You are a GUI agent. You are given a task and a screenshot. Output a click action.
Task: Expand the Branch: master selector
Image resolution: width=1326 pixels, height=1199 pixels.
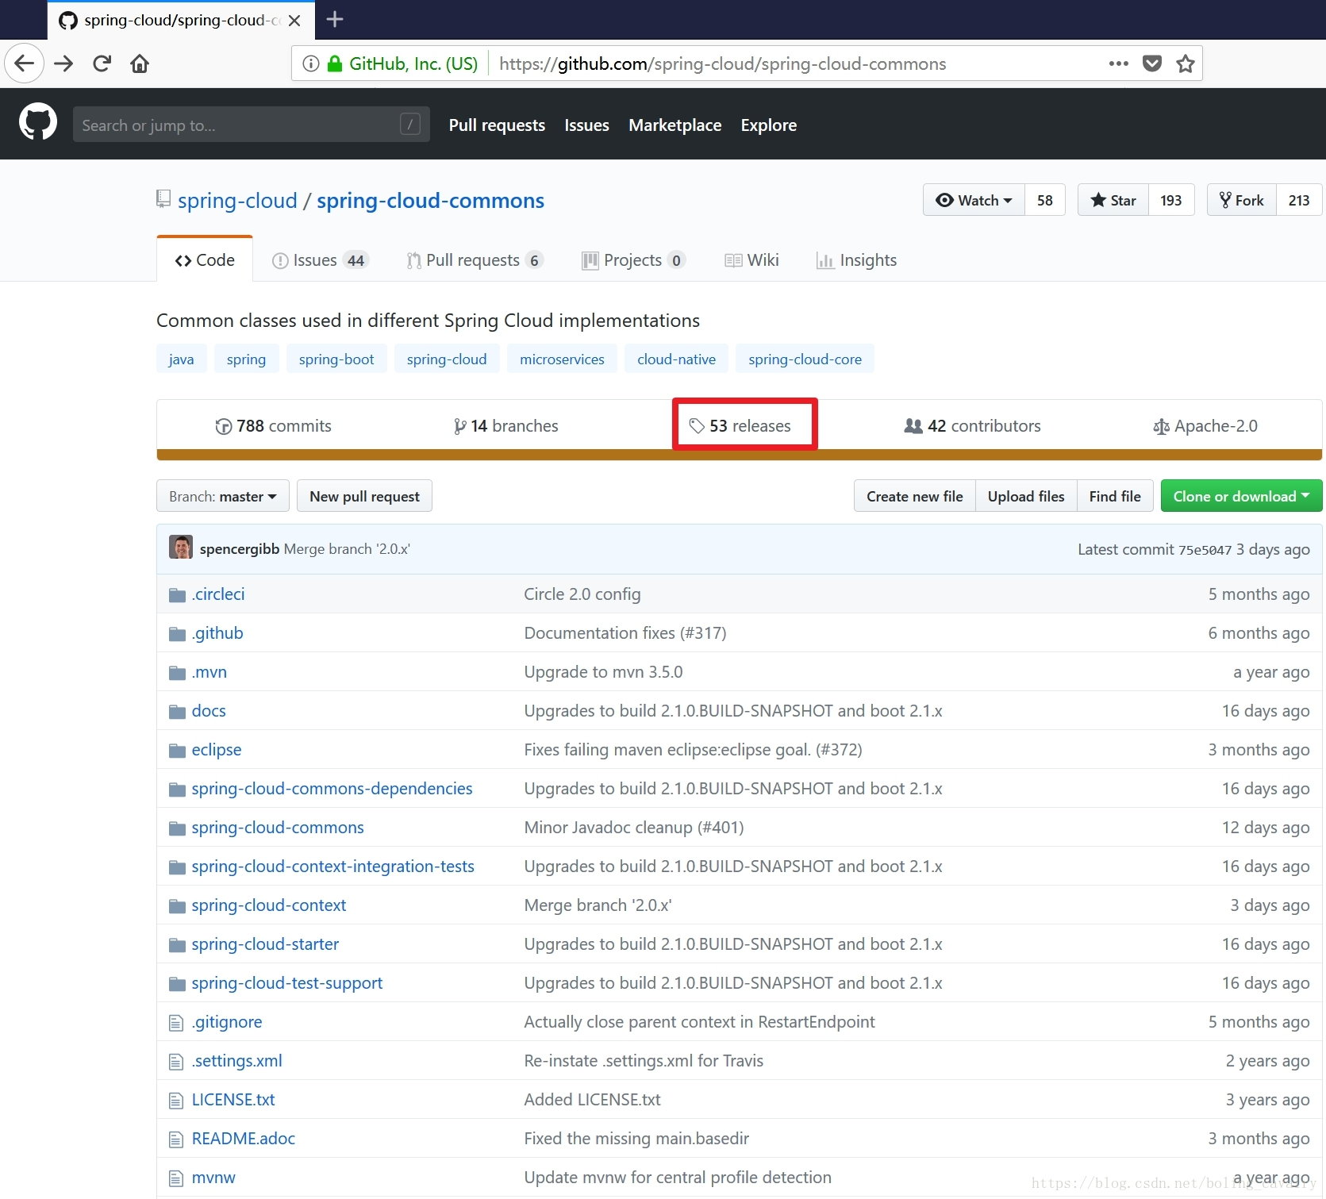(223, 496)
